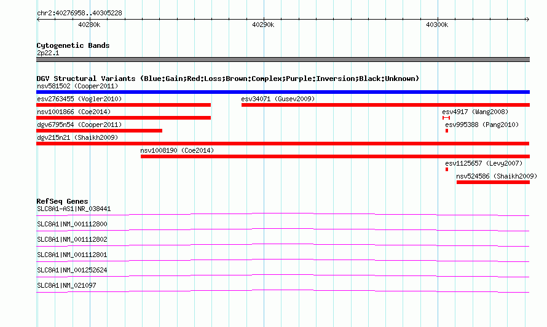This screenshot has height=327, width=547.
Task: Open nsv524586 (Shaikh2009) label
Action: [497, 176]
